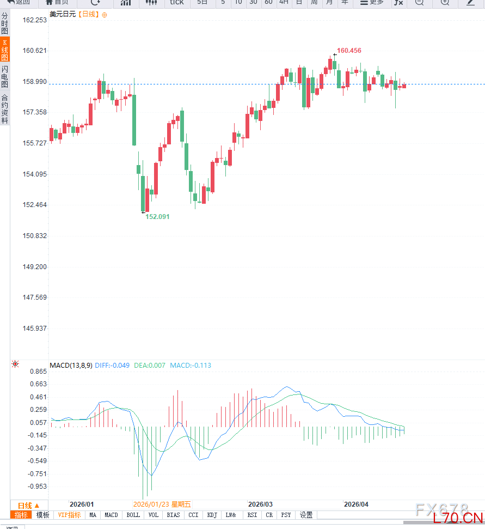Switch to the 分时图 side tab
Screen dimensions: 485x529
click(5, 24)
